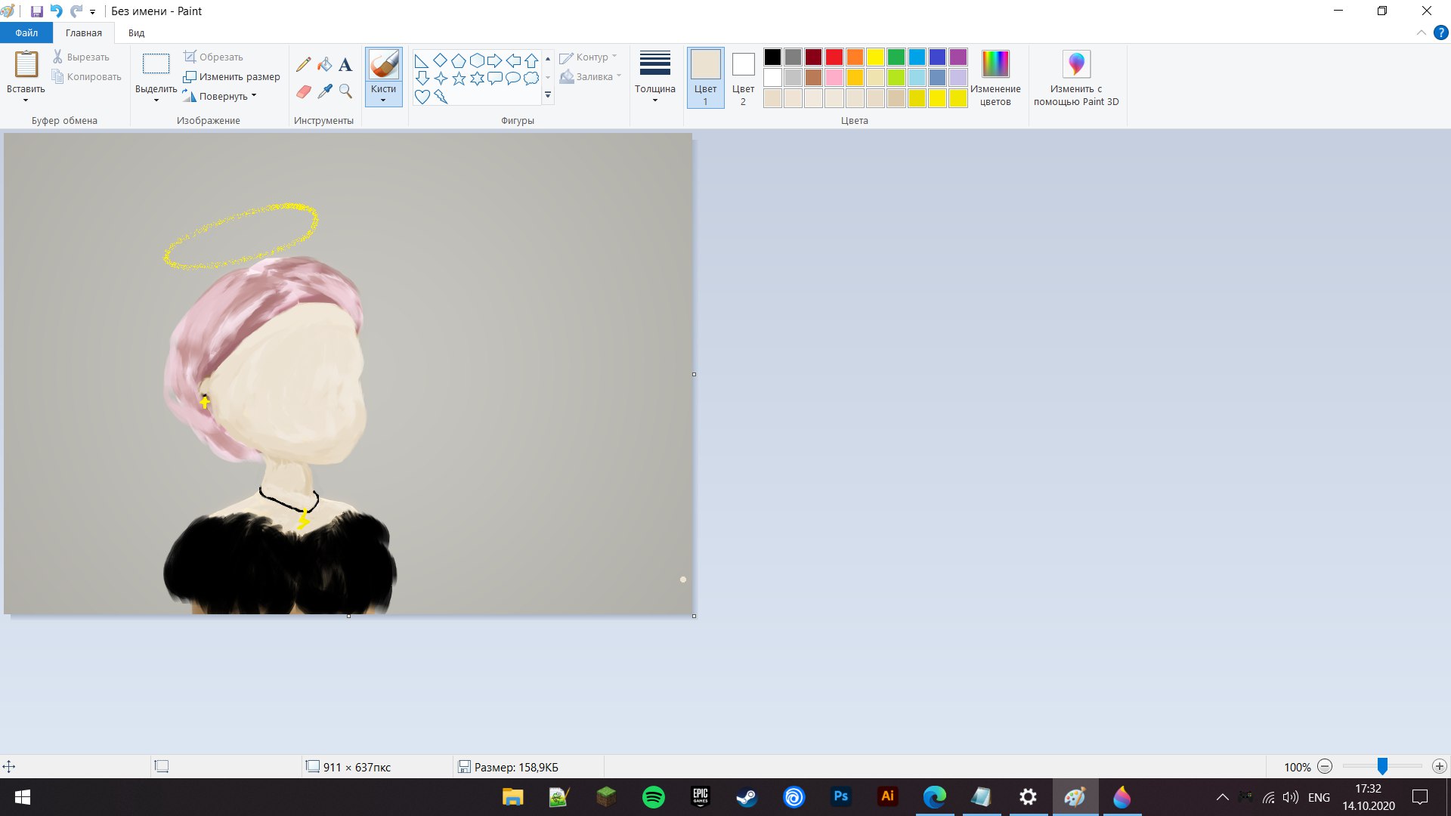Image resolution: width=1451 pixels, height=816 pixels.
Task: Click Cut (Вырезать) button
Action: (x=81, y=57)
